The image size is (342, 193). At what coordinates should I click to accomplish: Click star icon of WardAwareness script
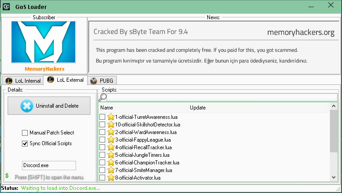pos(111,132)
